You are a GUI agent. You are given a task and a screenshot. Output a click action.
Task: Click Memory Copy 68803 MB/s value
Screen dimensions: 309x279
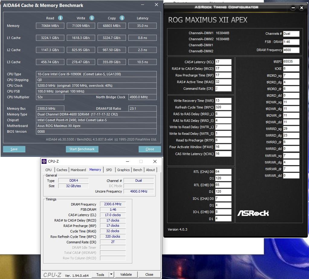click(x=111, y=26)
